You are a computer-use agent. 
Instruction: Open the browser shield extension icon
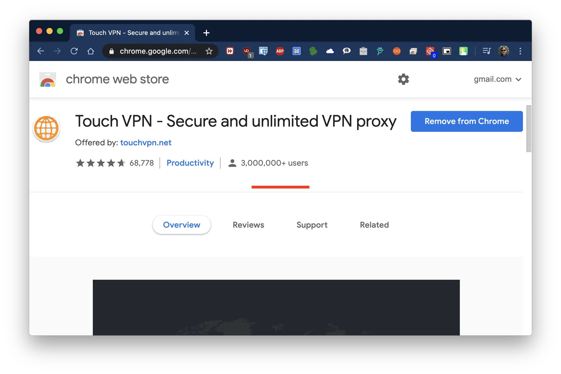[x=263, y=51]
